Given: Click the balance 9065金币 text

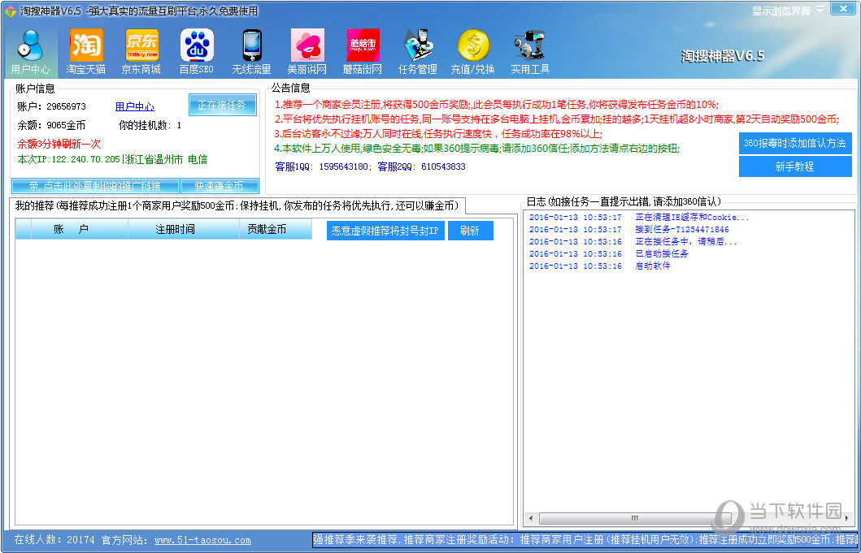Looking at the screenshot, I should [66, 125].
